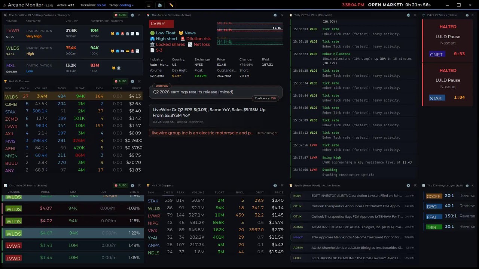
Task: Open global settings gear in top bar
Action: [160, 5]
